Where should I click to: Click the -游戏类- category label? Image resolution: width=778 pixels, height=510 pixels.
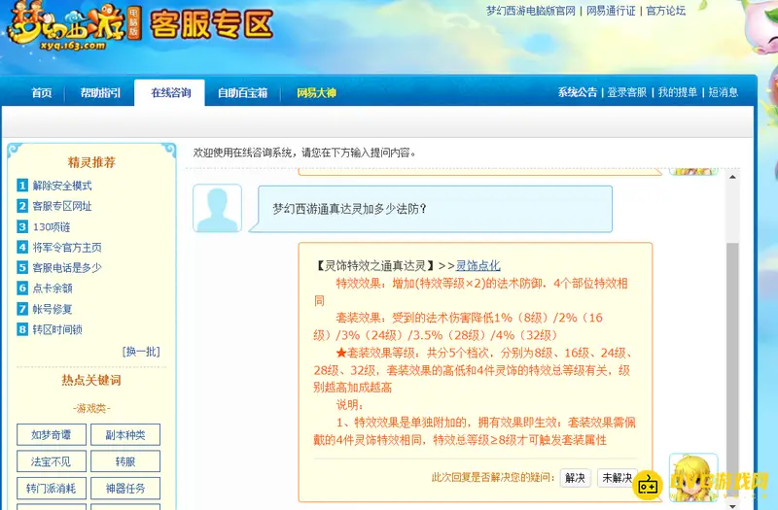tap(91, 408)
